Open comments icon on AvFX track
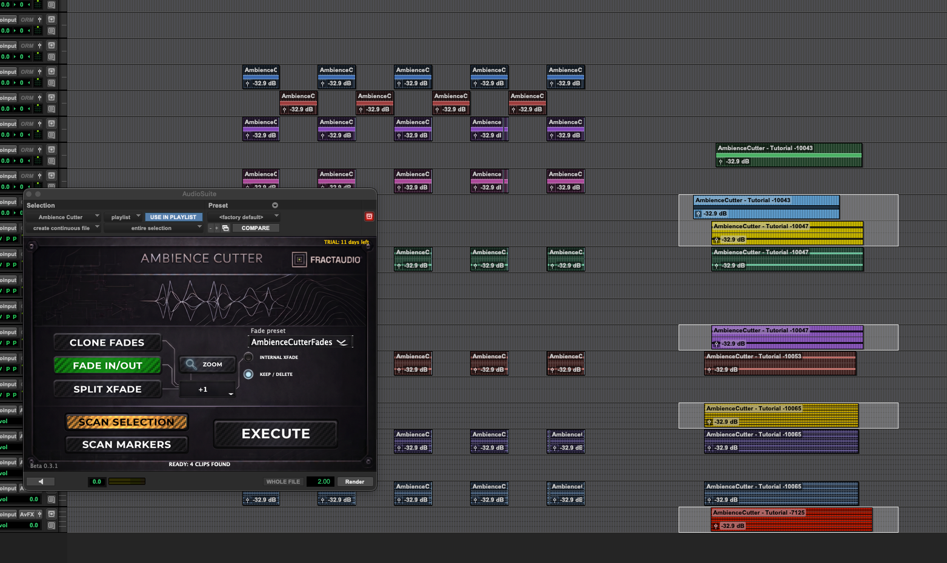 tap(52, 525)
